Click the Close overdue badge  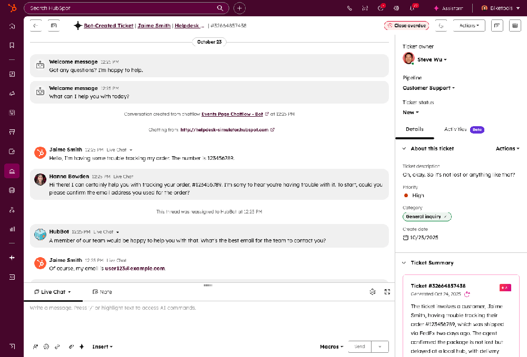pos(406,25)
